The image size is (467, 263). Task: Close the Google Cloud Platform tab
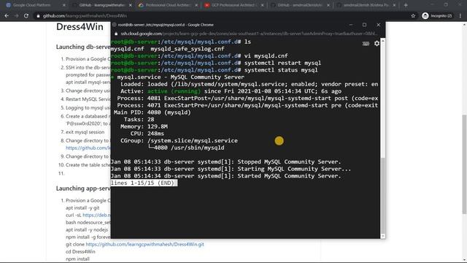(63, 5)
